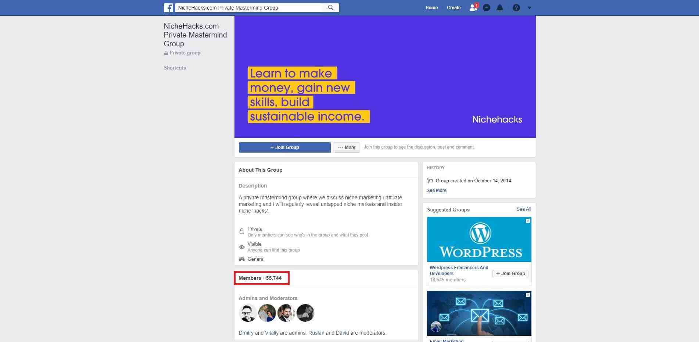Screen dimensions: 699x342
Task: Open the Messenger icon
Action: tap(487, 8)
